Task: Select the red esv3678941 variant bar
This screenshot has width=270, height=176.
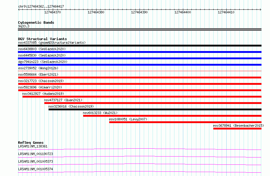Action: 237,129
